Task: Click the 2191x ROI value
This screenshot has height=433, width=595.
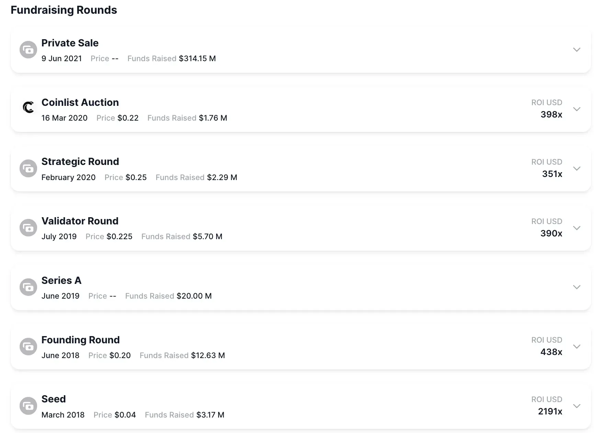Action: 550,411
